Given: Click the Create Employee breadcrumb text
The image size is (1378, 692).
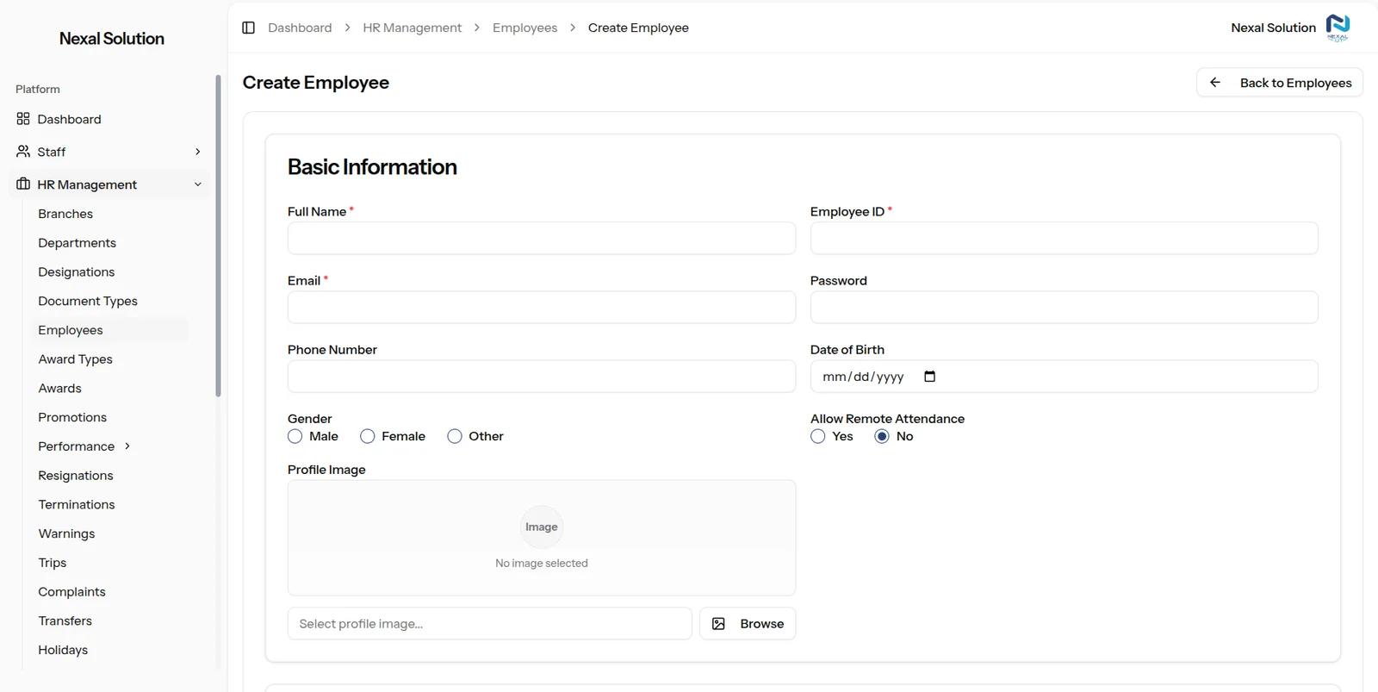Looking at the screenshot, I should 638,28.
